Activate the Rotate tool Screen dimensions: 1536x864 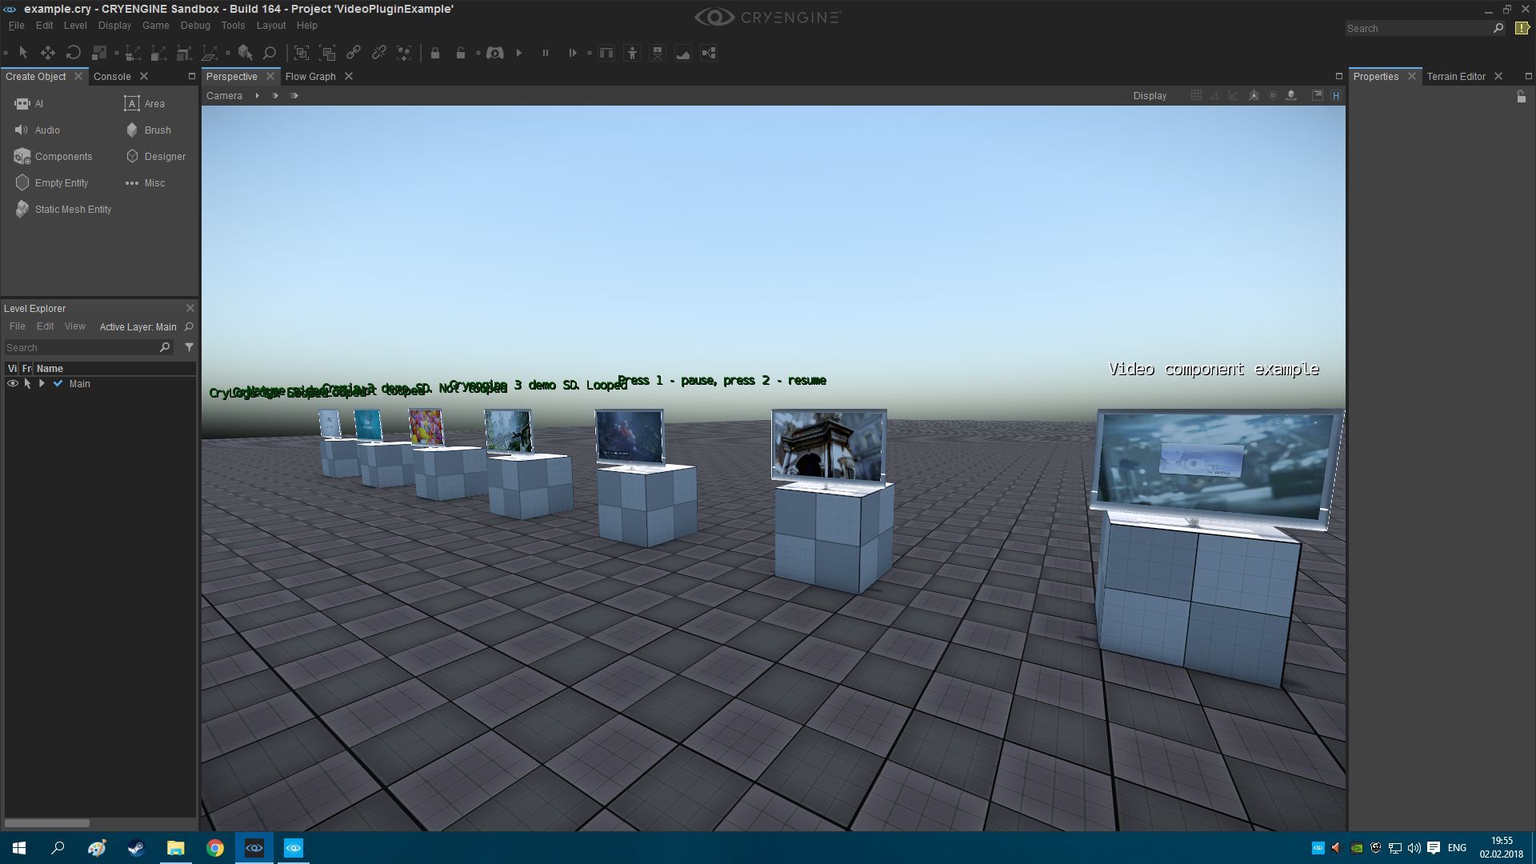(74, 53)
